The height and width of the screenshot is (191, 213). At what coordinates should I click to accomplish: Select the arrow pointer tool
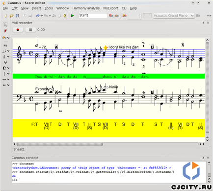coord(5,25)
